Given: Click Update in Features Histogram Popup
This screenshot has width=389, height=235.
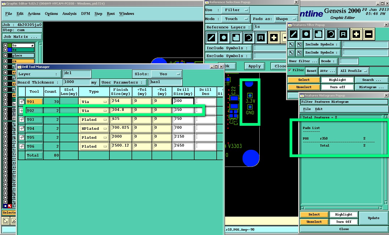Looking at the screenshot, I should point(374,218).
